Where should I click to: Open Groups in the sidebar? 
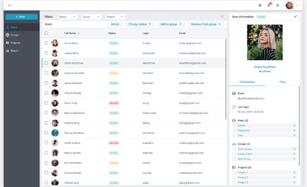21,35
